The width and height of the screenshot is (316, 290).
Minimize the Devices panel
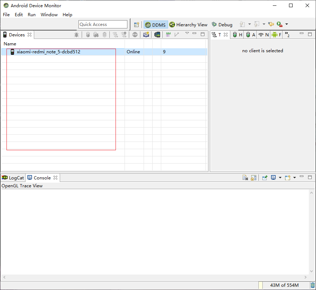tap(194, 34)
